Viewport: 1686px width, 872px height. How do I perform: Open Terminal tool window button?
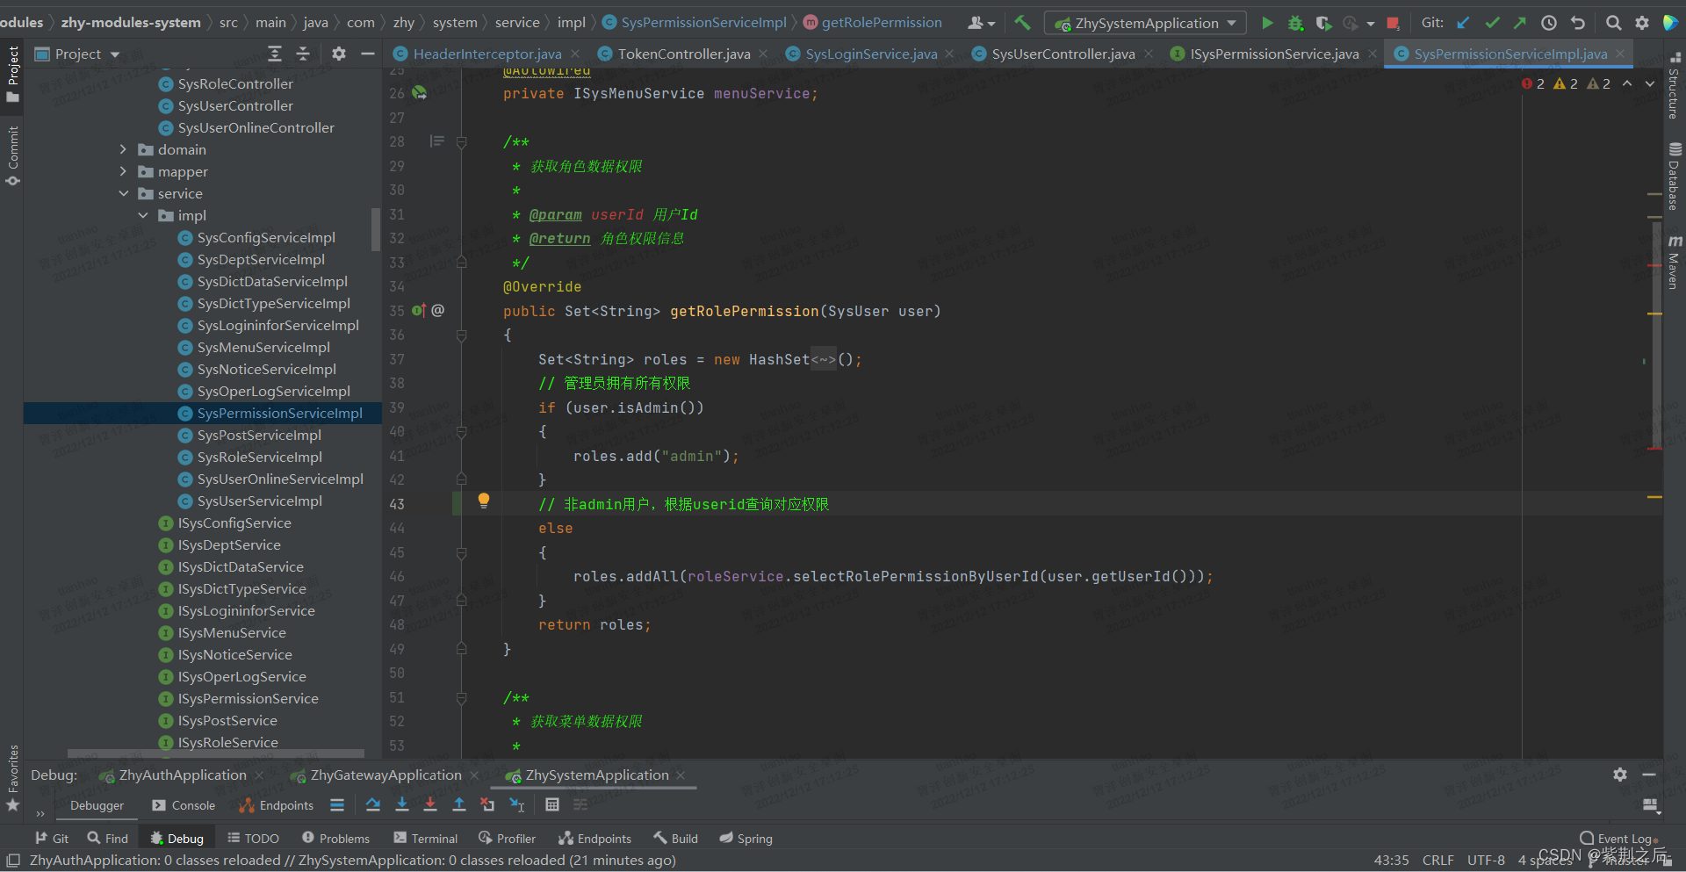pos(426,839)
